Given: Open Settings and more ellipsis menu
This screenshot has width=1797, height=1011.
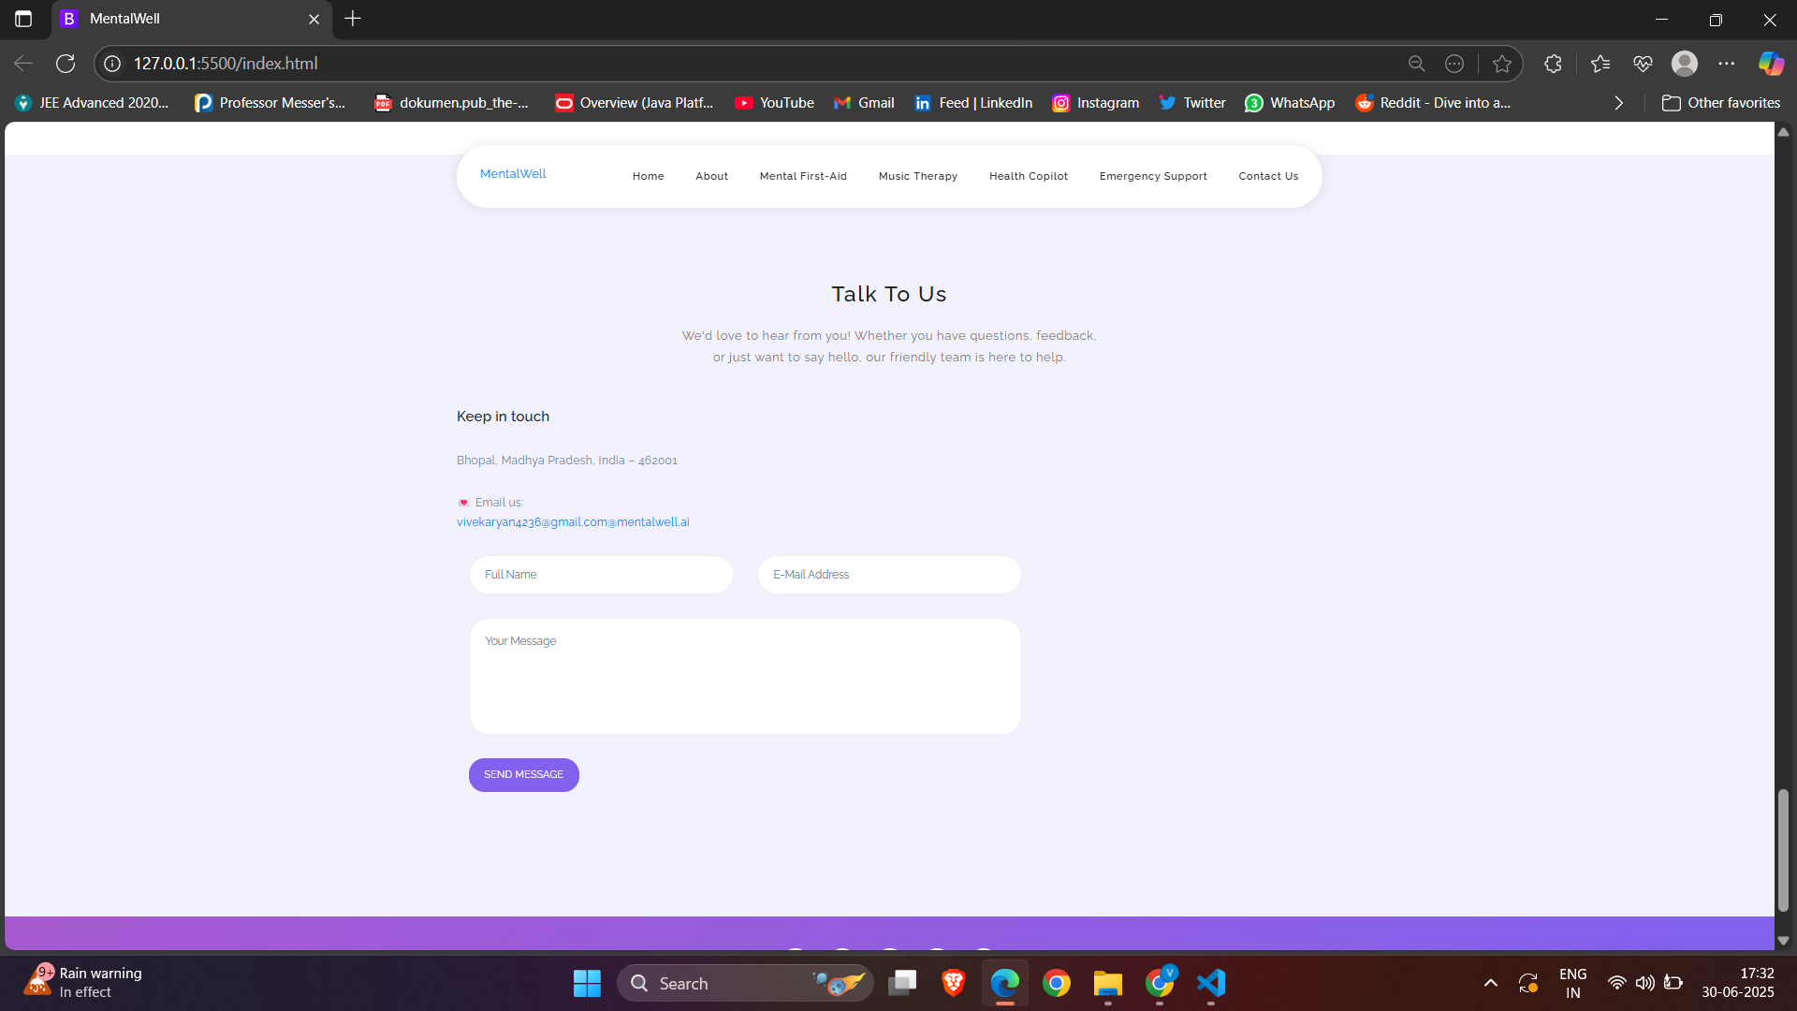Looking at the screenshot, I should tap(1726, 64).
